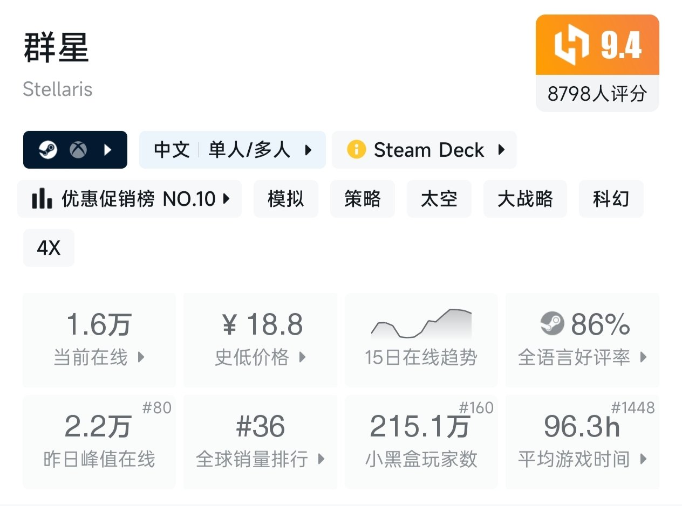The height and width of the screenshot is (506, 682).
Task: Tap the 太空 tag
Action: (439, 199)
